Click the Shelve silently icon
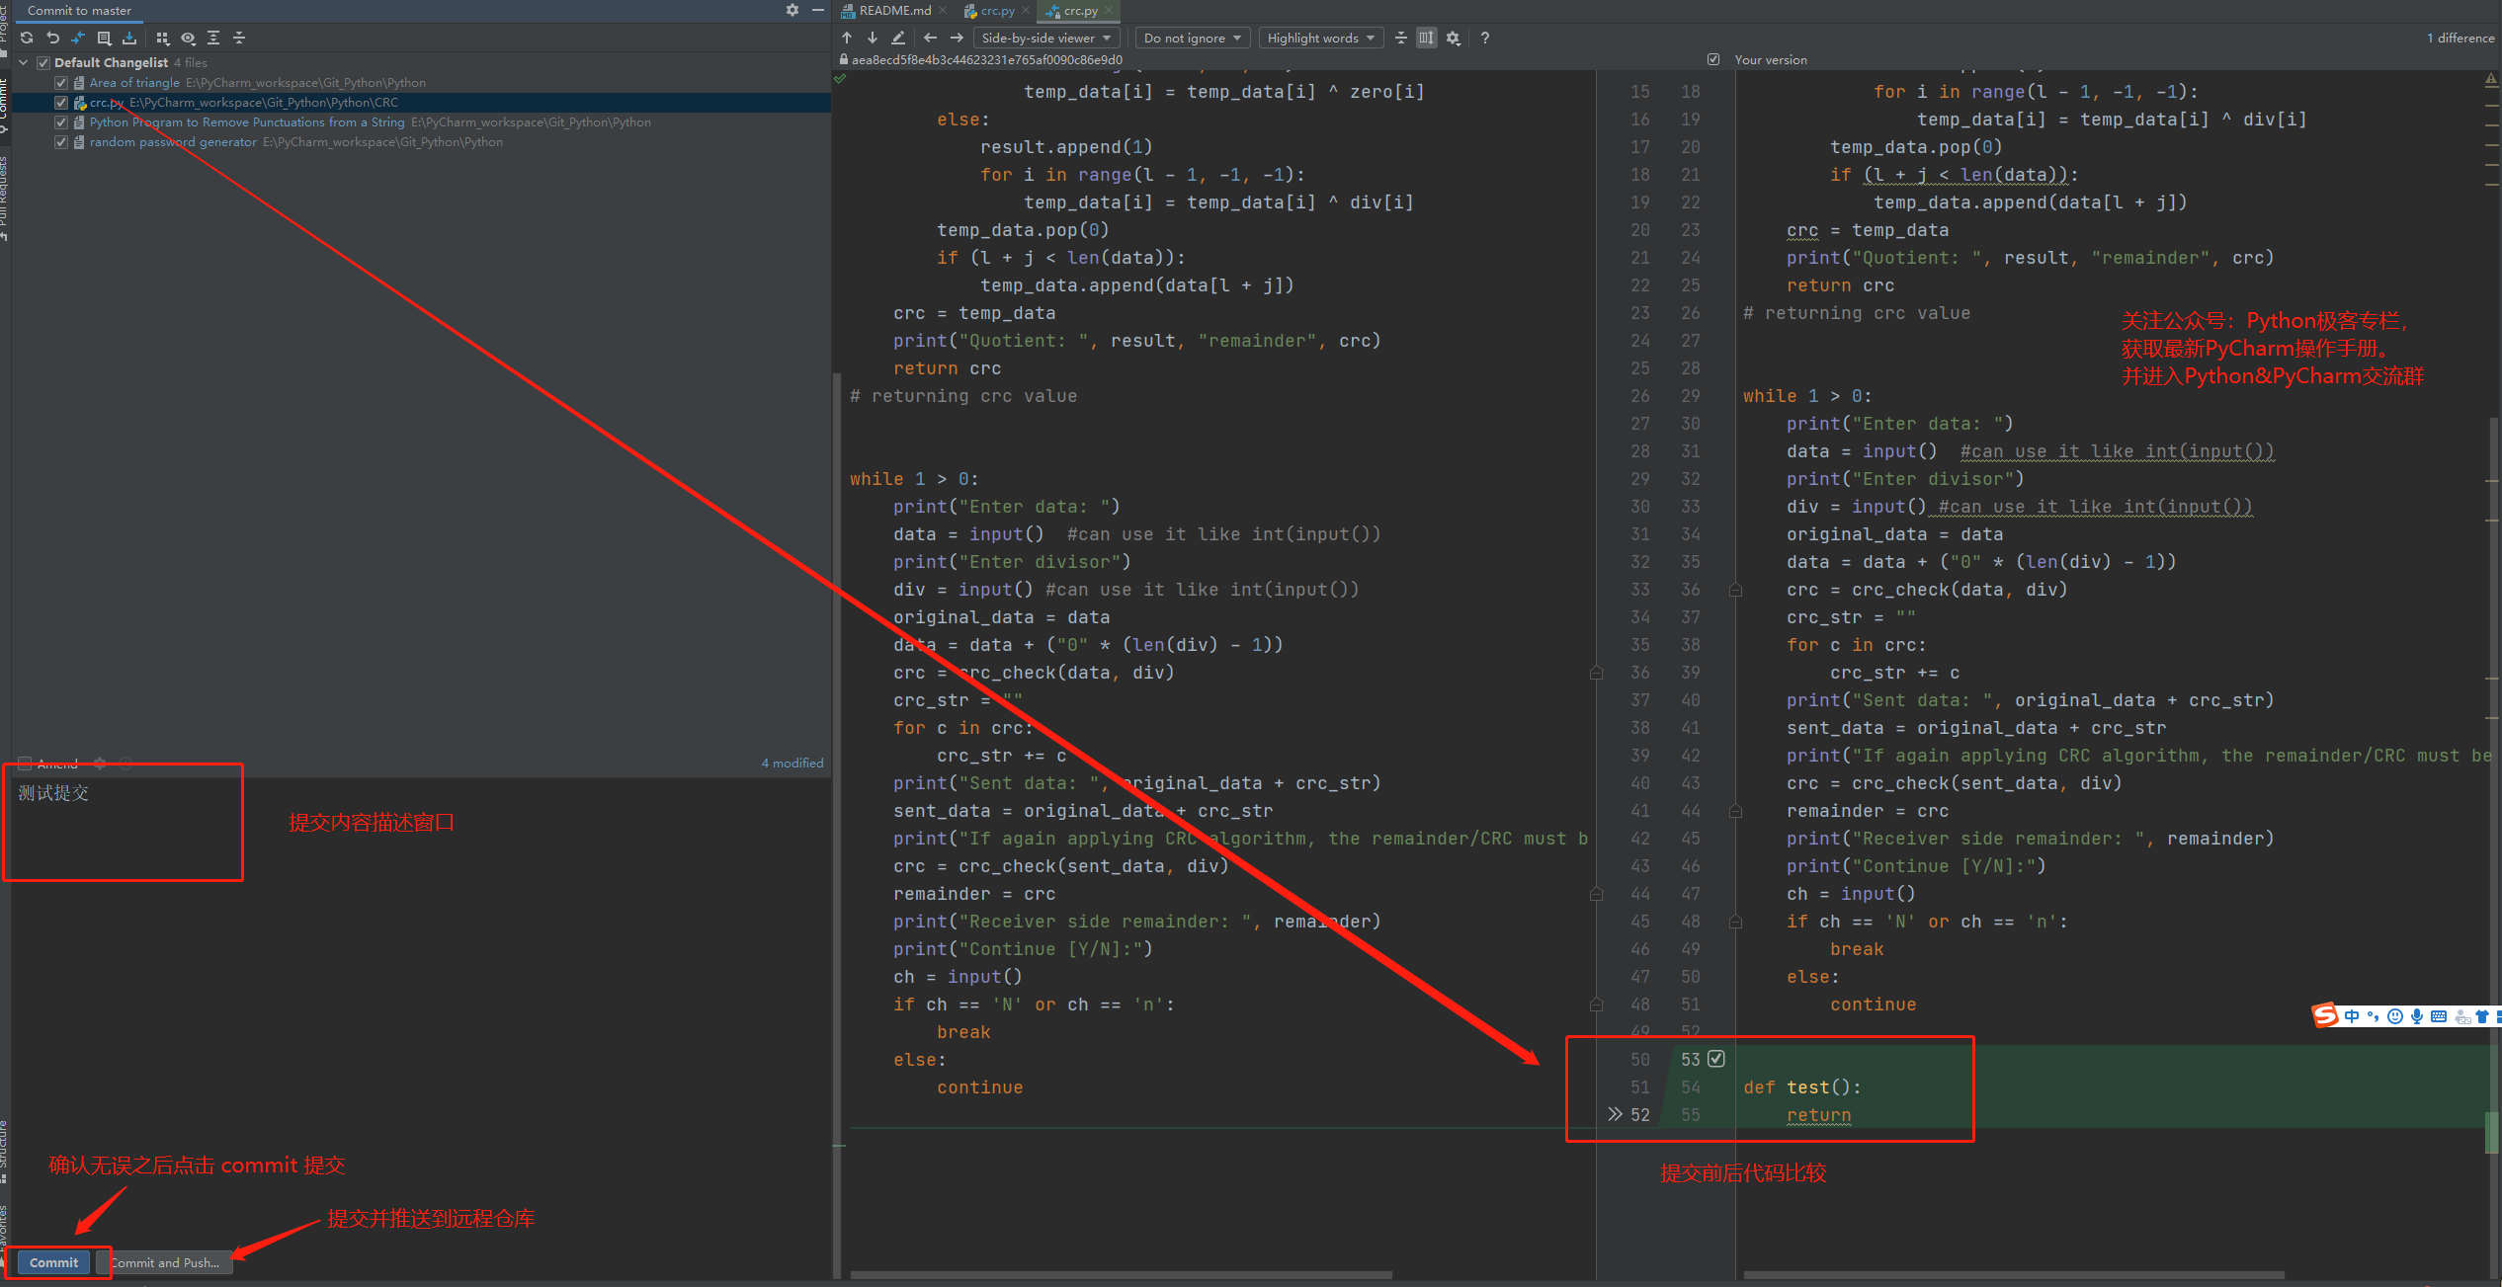This screenshot has height=1287, width=2502. [129, 38]
